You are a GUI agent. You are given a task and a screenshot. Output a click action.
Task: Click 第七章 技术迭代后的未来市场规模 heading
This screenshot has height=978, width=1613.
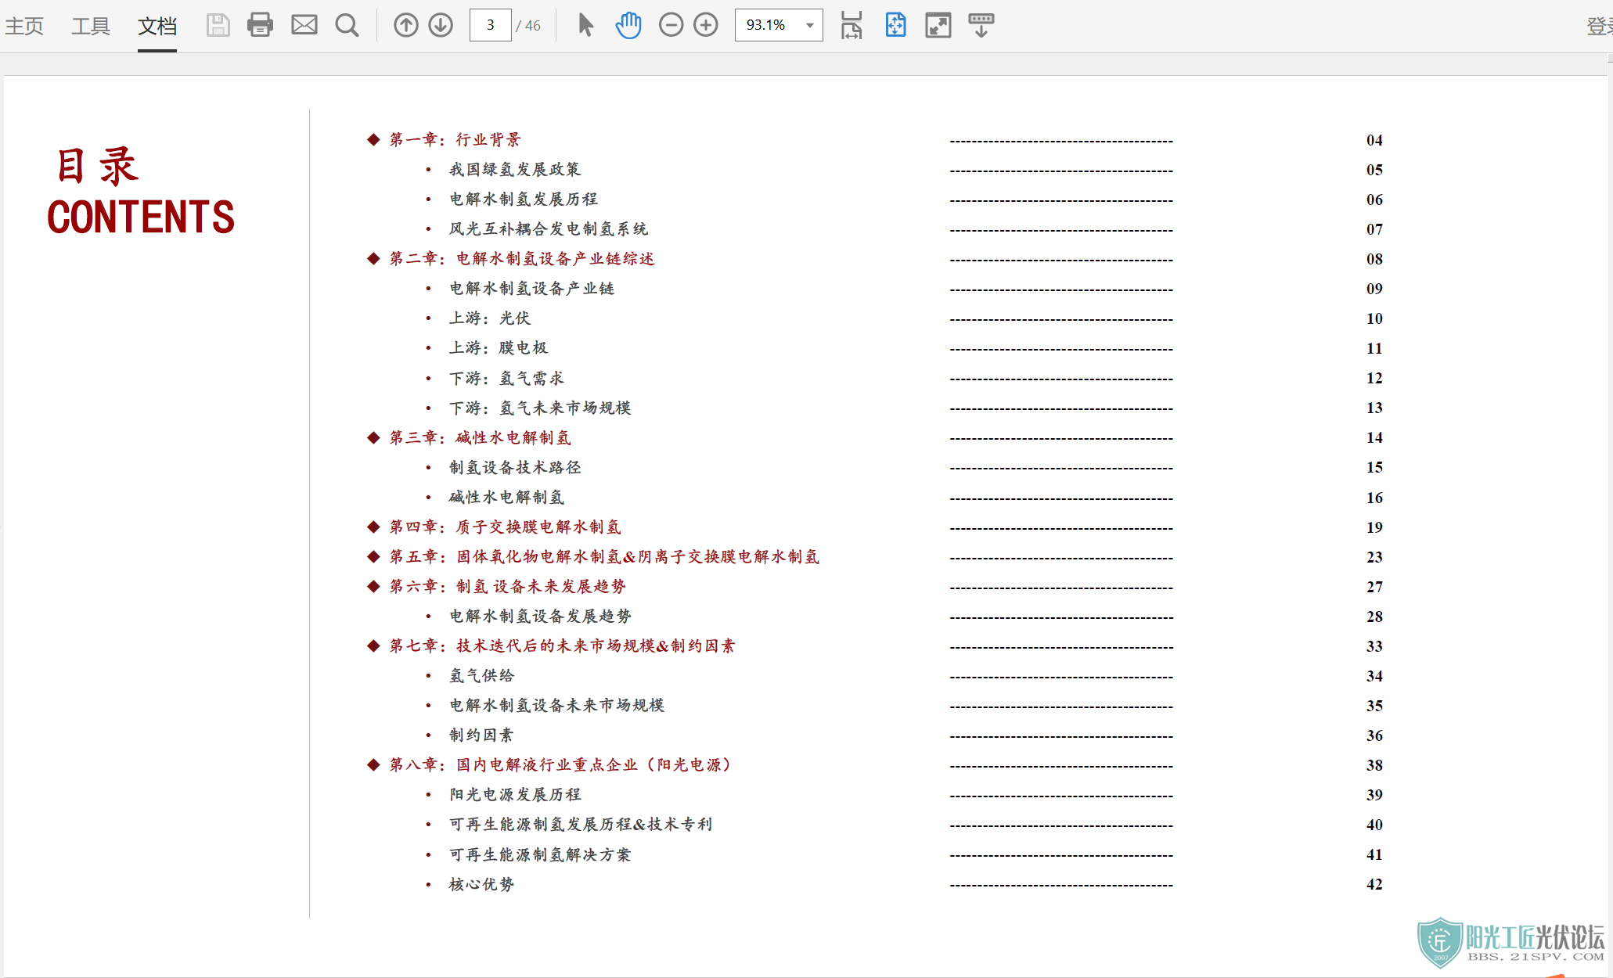point(562,646)
